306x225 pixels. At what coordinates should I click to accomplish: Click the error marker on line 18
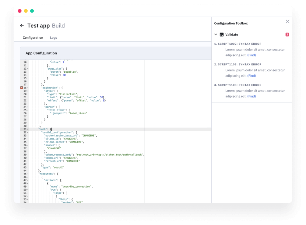(x=22, y=88)
